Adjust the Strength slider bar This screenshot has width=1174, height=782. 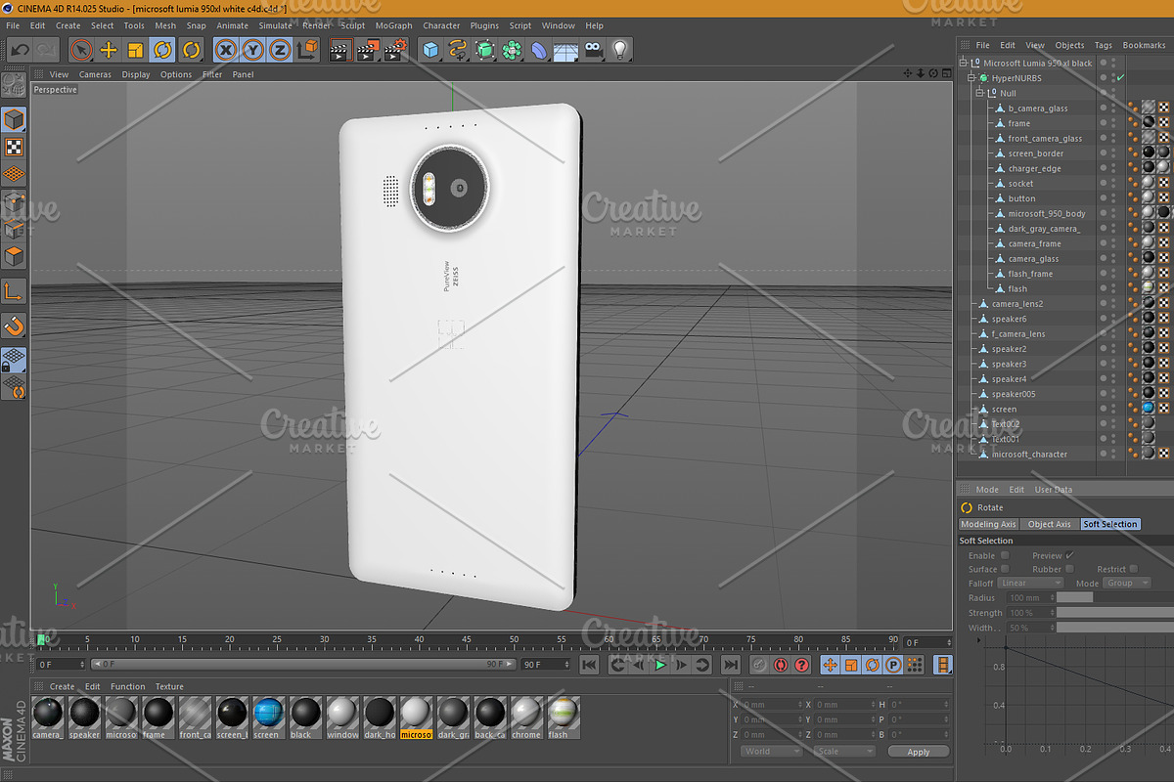click(x=1115, y=612)
